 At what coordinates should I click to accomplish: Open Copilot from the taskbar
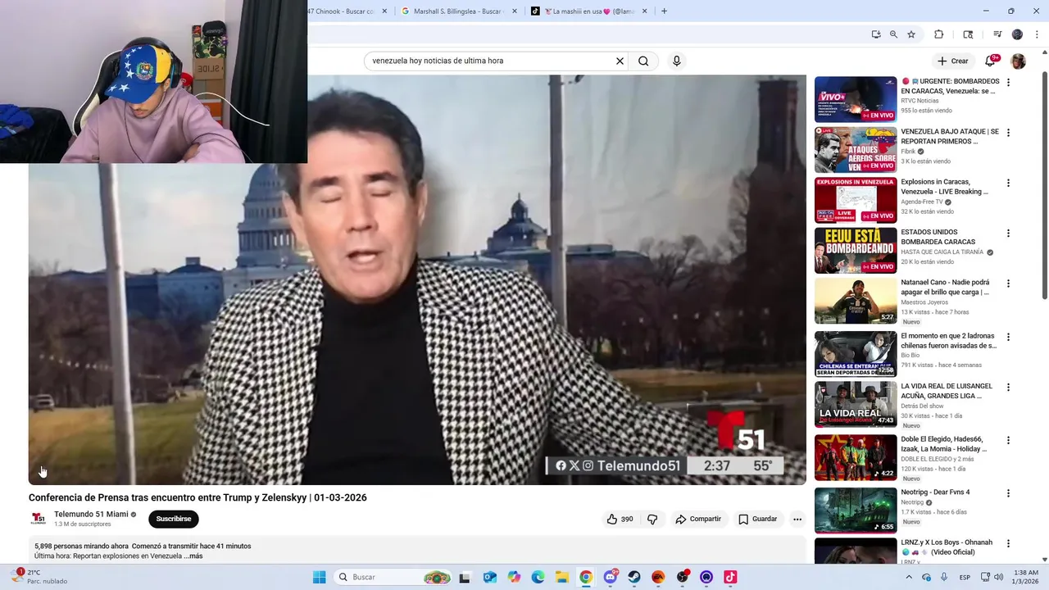(x=514, y=577)
